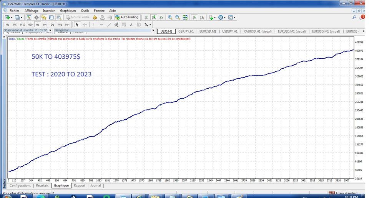Open the tester Resultats tab
The image size is (369, 198).
(x=42, y=186)
